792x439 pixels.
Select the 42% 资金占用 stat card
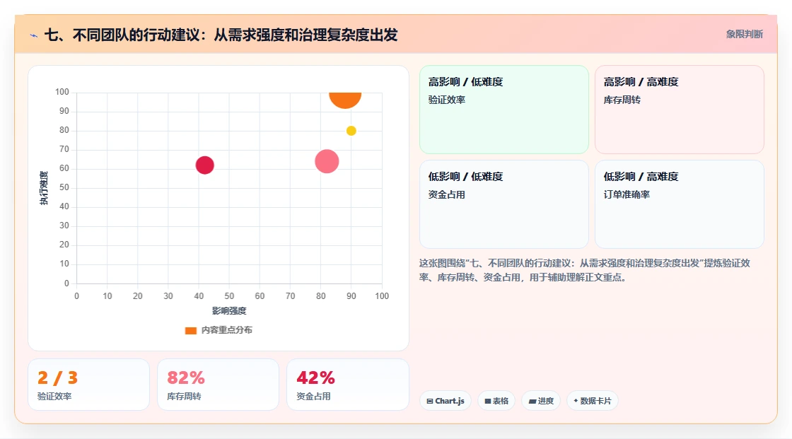pyautogui.click(x=347, y=385)
